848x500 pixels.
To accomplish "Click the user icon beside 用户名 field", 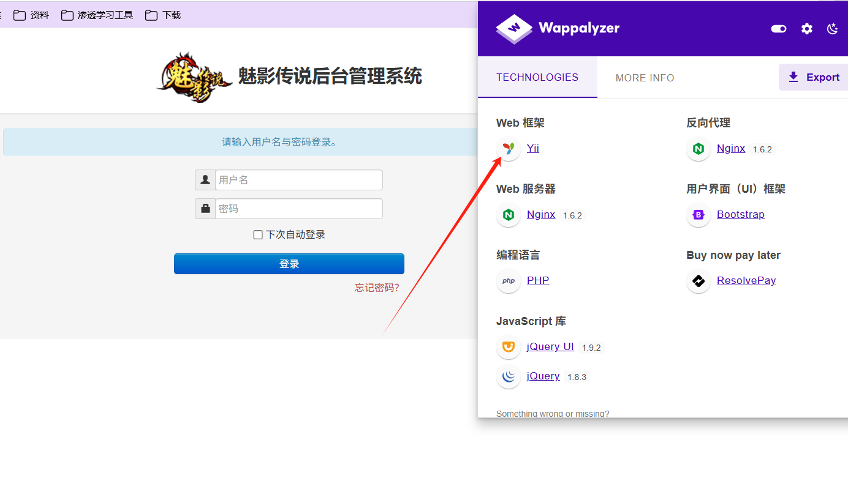I will (x=205, y=180).
